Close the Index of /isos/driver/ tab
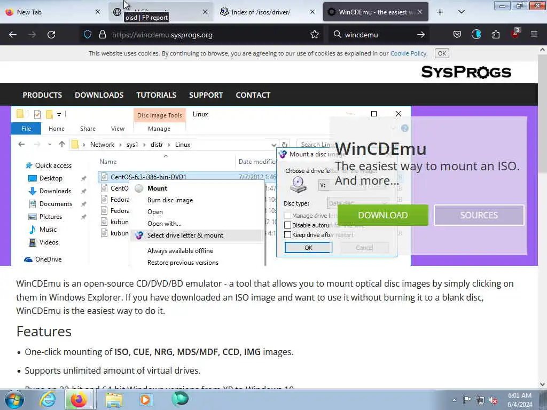This screenshot has height=410, width=547. tap(312, 12)
